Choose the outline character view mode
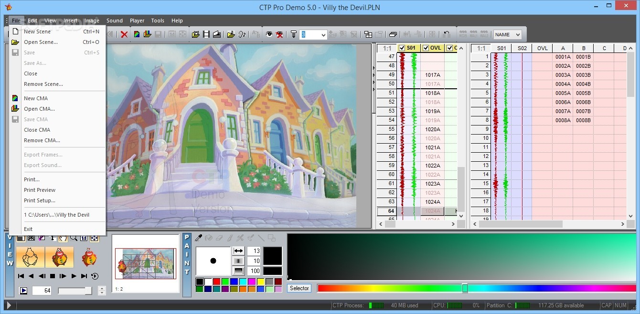640x314 pixels. tap(30, 257)
